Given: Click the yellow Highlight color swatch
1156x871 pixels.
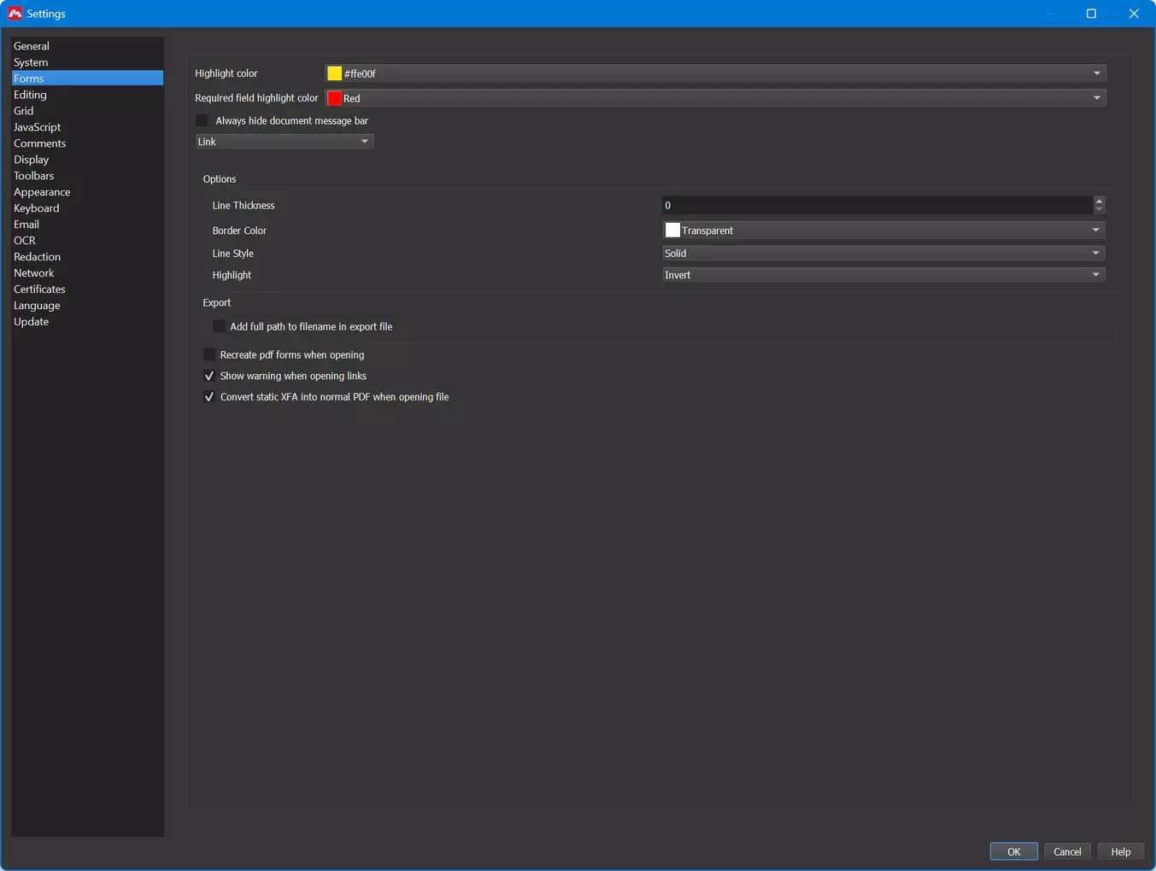Looking at the screenshot, I should 335,73.
